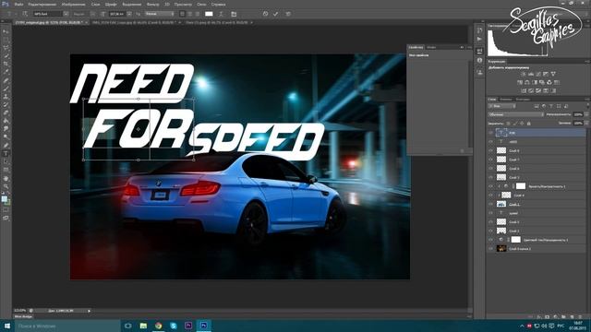The width and height of the screenshot is (591, 332).
Task: Click the Delete layer trash icon
Action: click(x=580, y=317)
